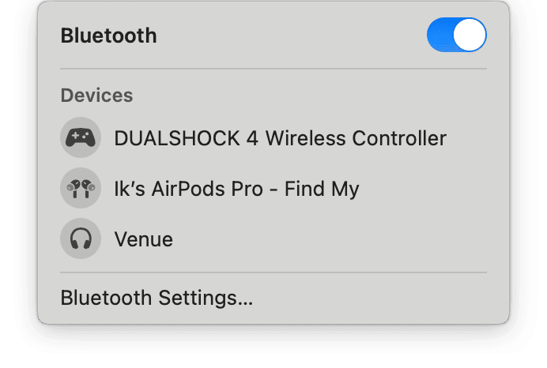The image size is (547, 368).
Task: Connect to the Venue headphones
Action: 143,238
